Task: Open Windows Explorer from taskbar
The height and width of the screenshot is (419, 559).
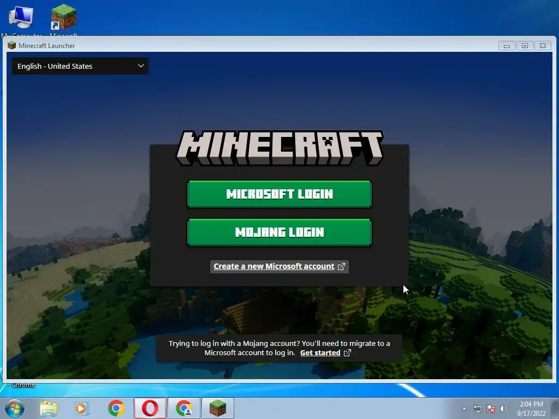Action: (x=49, y=408)
